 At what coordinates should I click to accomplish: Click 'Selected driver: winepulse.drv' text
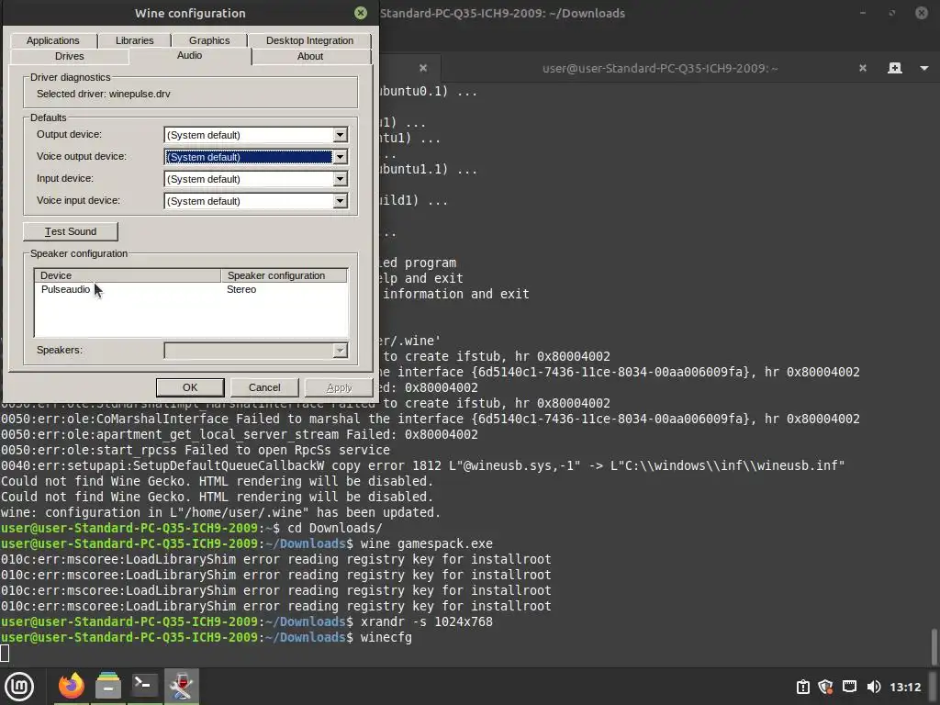[x=103, y=94]
